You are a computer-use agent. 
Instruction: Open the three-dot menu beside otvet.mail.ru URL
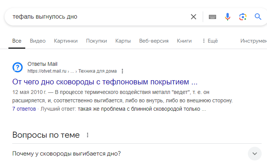(122, 71)
